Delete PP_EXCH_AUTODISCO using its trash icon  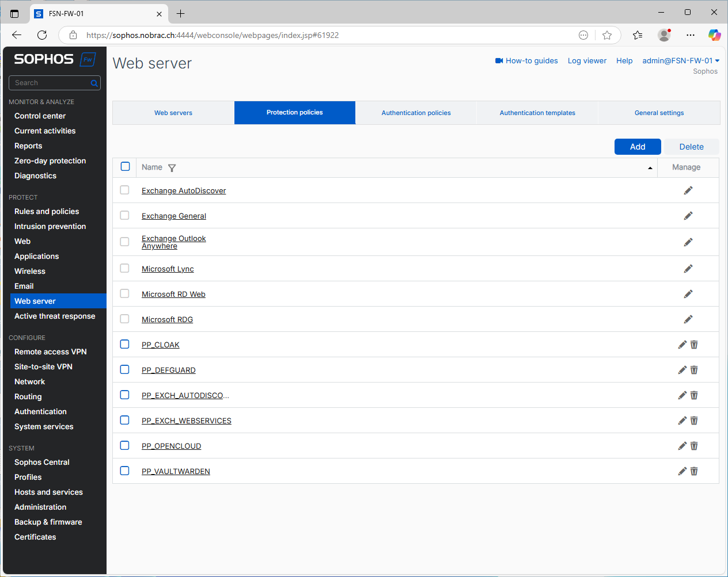694,395
